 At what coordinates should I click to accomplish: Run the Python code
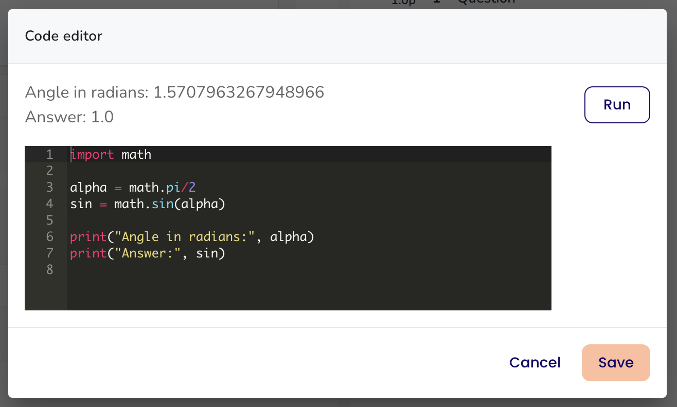coord(617,105)
